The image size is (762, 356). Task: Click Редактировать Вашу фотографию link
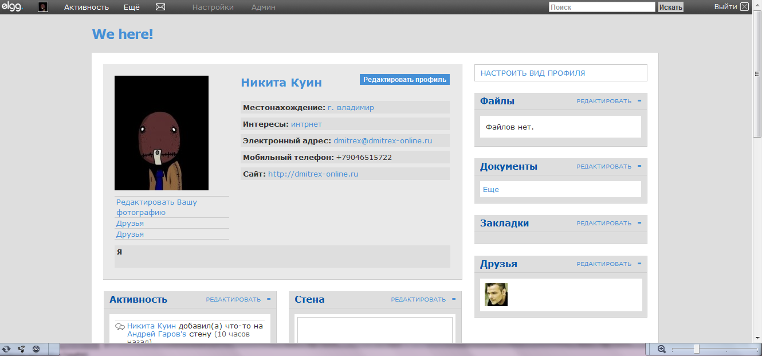click(x=156, y=208)
